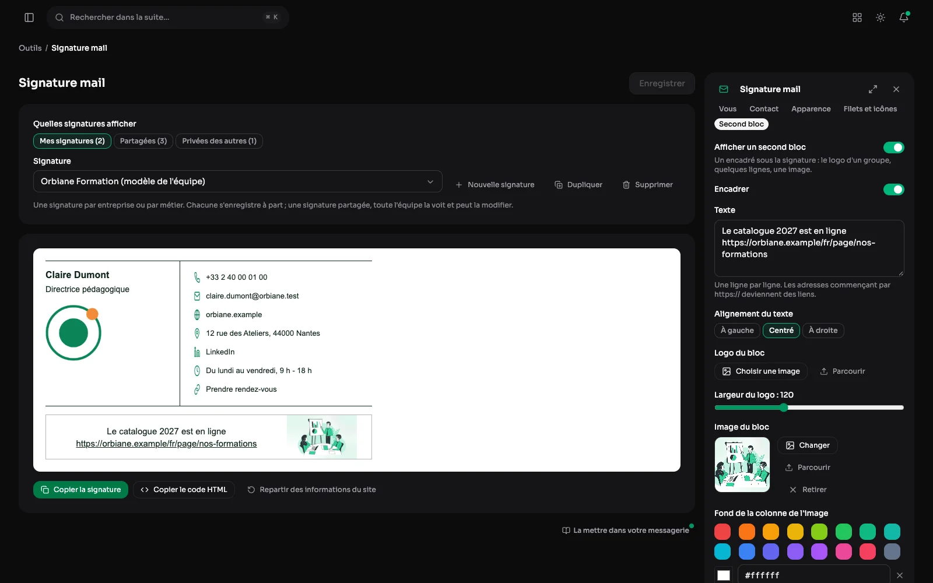Click the phone icon in the signature preview
Screen dimensions: 933x583
coord(197,278)
